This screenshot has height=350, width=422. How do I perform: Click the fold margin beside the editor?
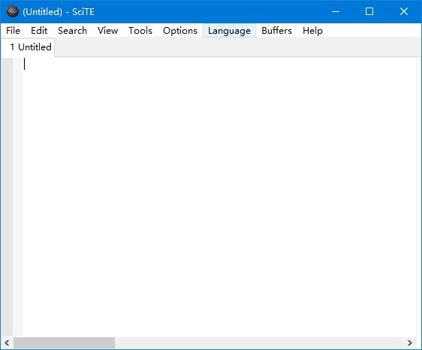point(18,197)
